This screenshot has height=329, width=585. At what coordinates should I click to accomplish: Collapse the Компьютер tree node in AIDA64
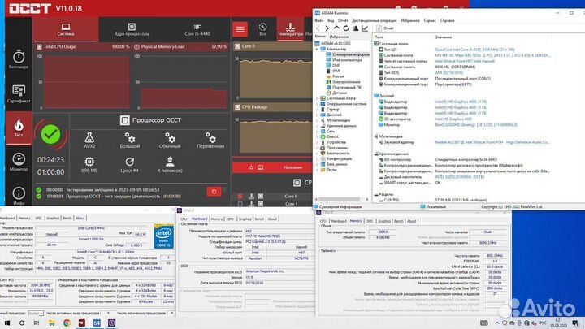coord(318,50)
